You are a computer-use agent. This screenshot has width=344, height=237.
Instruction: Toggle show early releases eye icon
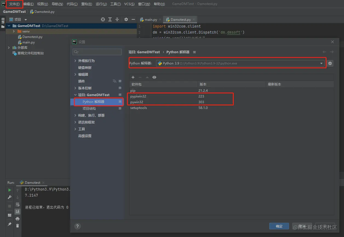tap(154, 77)
